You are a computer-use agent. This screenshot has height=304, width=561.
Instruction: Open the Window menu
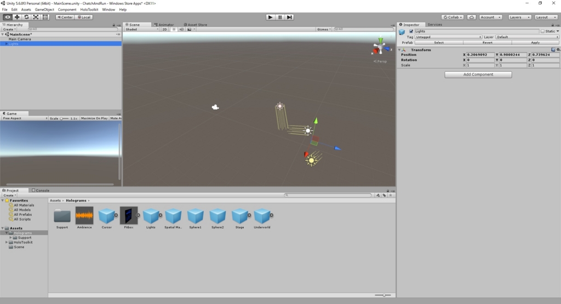tap(108, 10)
